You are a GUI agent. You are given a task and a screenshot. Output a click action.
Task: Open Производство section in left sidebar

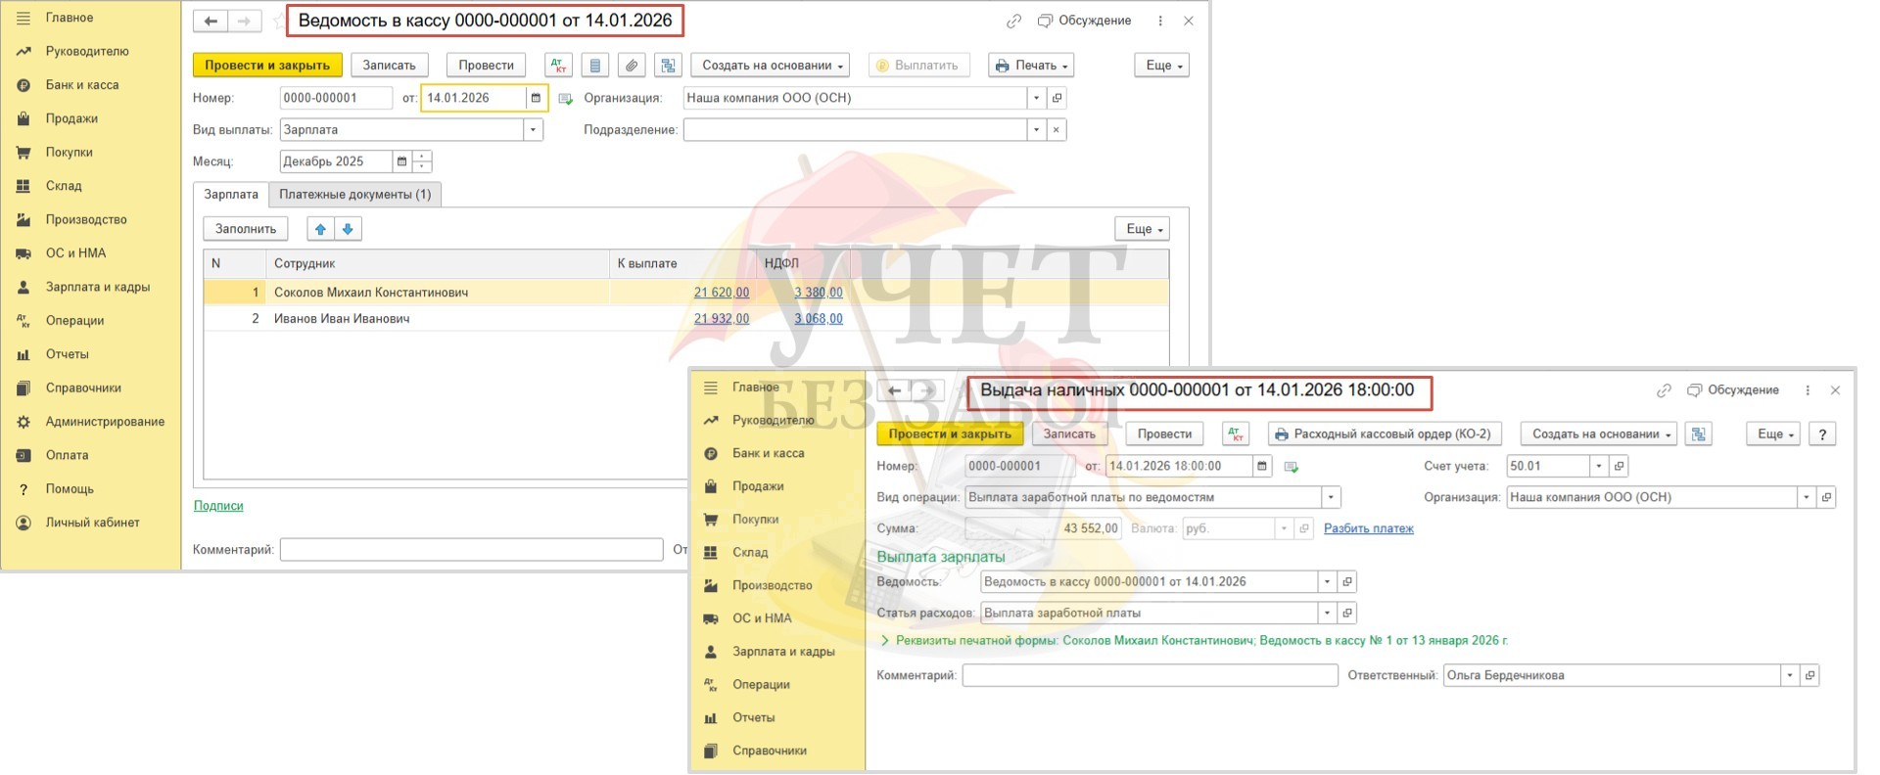tap(86, 219)
